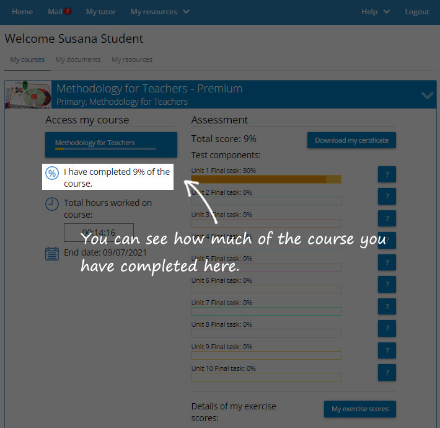Viewport: 440px width, 428px height.
Task: Click the calendar icon next to End date
Action: [x=53, y=253]
